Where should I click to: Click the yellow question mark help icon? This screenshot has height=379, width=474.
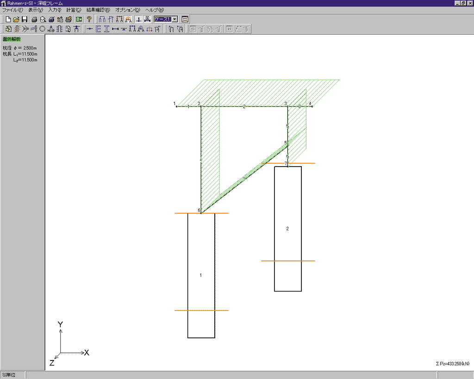(x=89, y=19)
